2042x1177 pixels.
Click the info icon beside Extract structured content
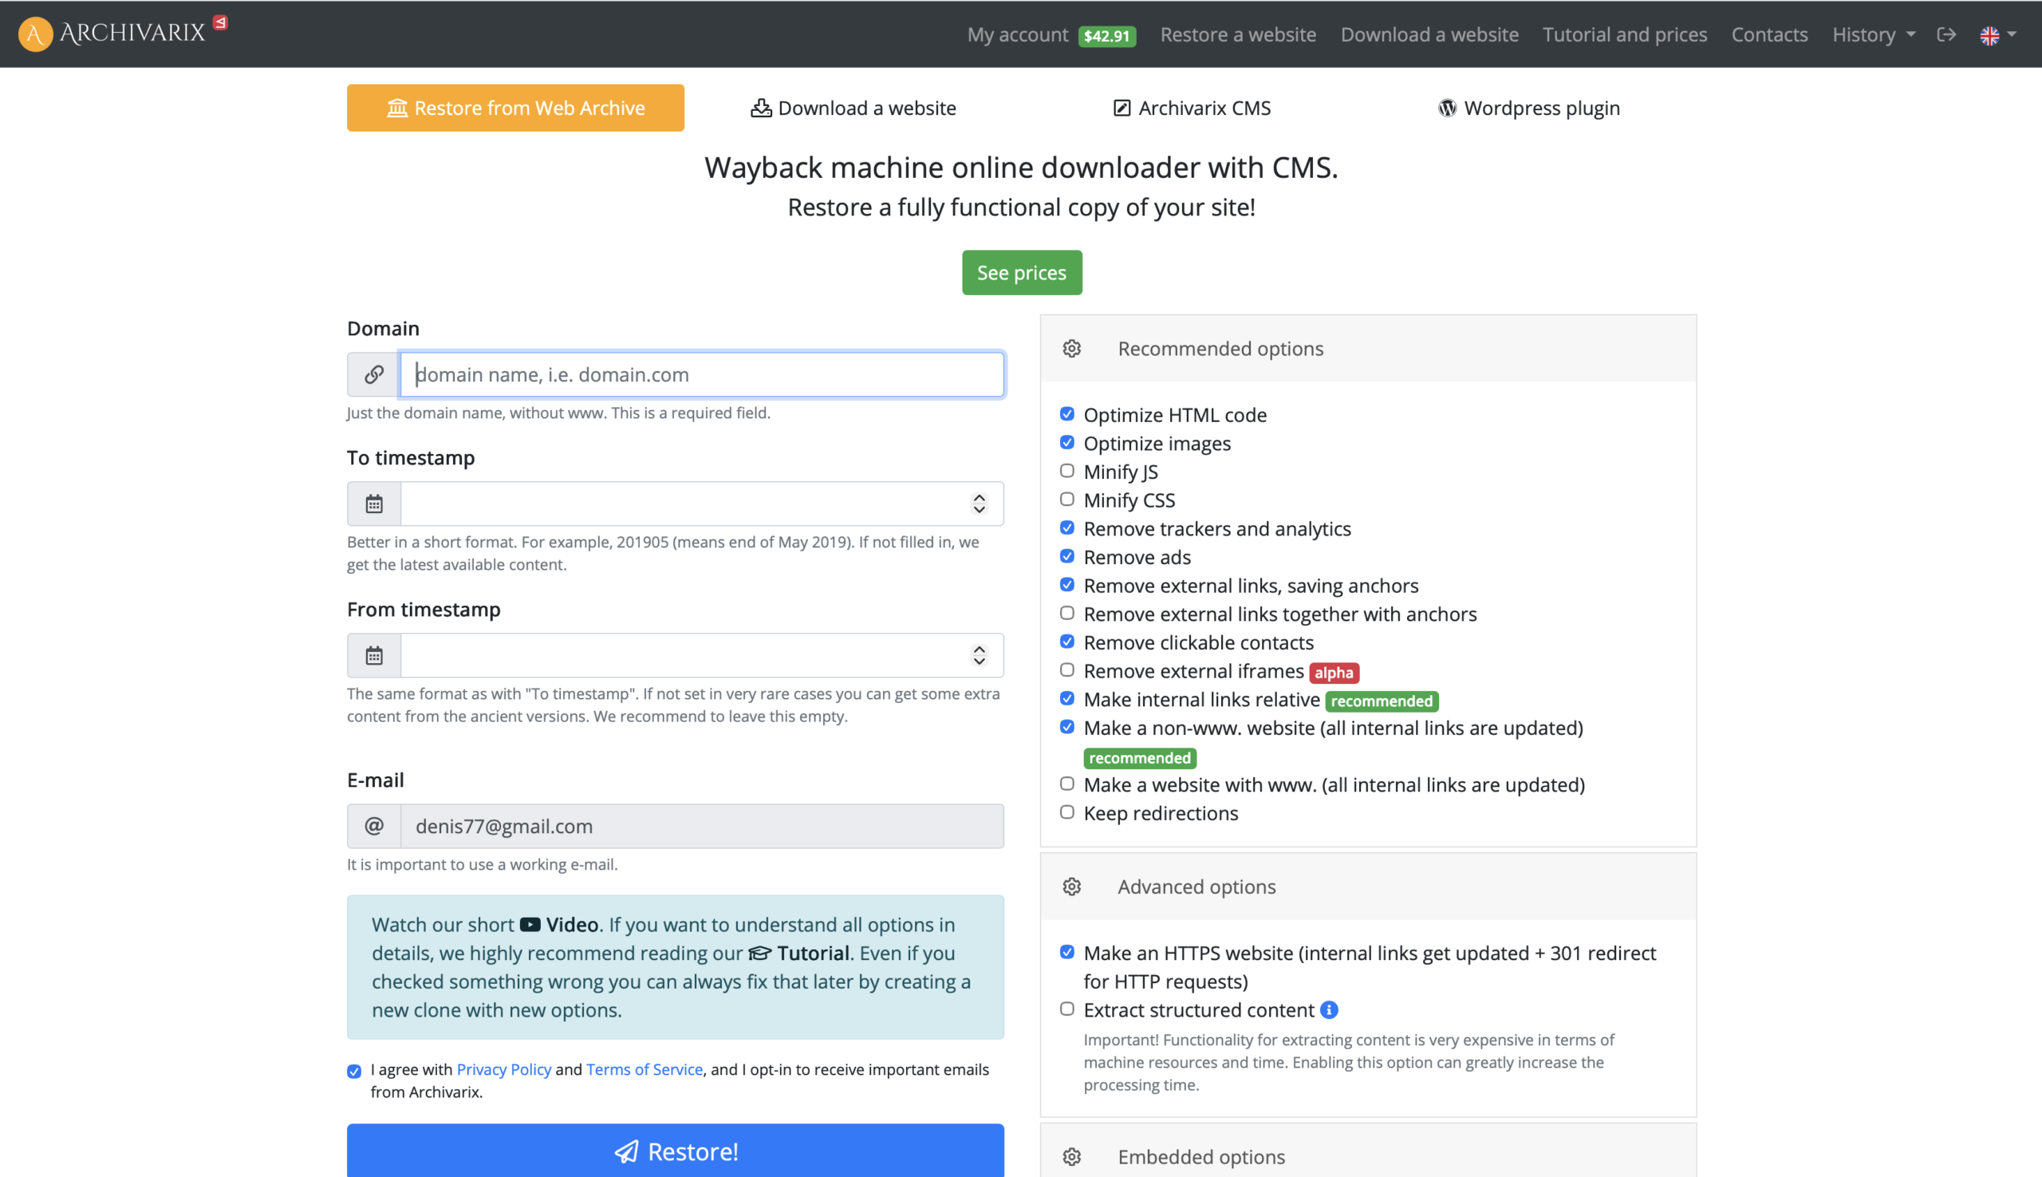point(1328,1009)
